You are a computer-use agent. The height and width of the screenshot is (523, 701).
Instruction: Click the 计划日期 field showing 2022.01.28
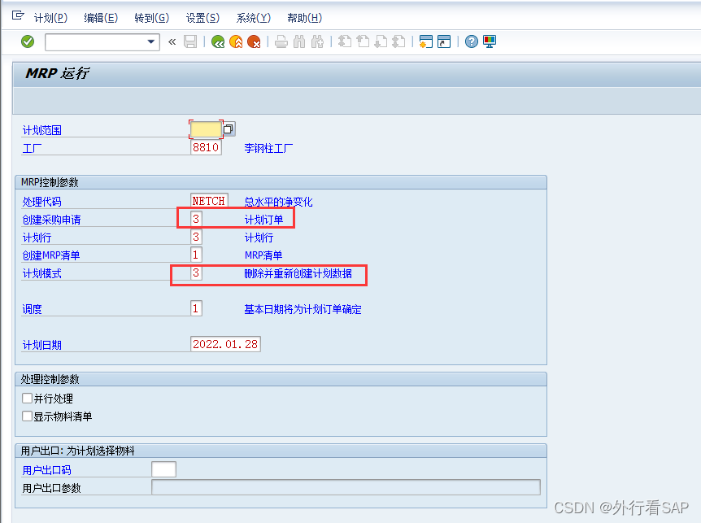225,344
